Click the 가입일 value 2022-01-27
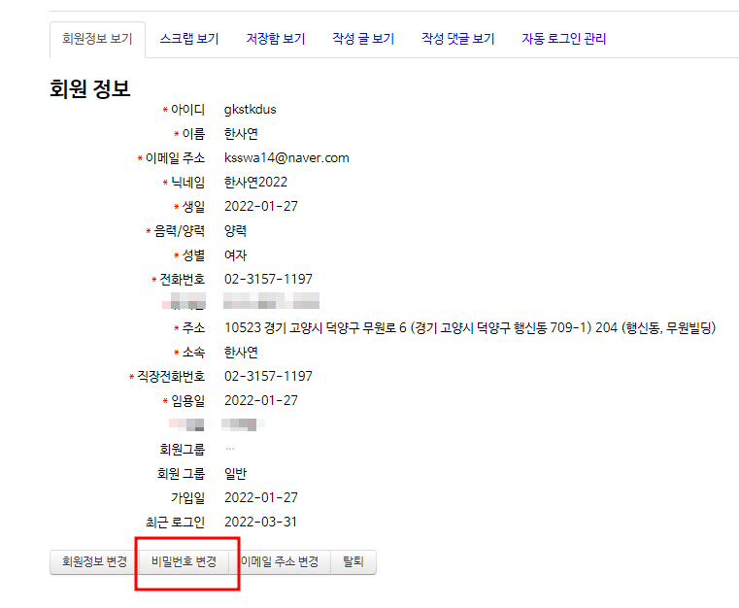739x608 pixels. pos(261,497)
